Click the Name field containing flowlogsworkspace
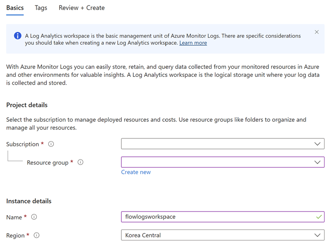 click(x=223, y=217)
